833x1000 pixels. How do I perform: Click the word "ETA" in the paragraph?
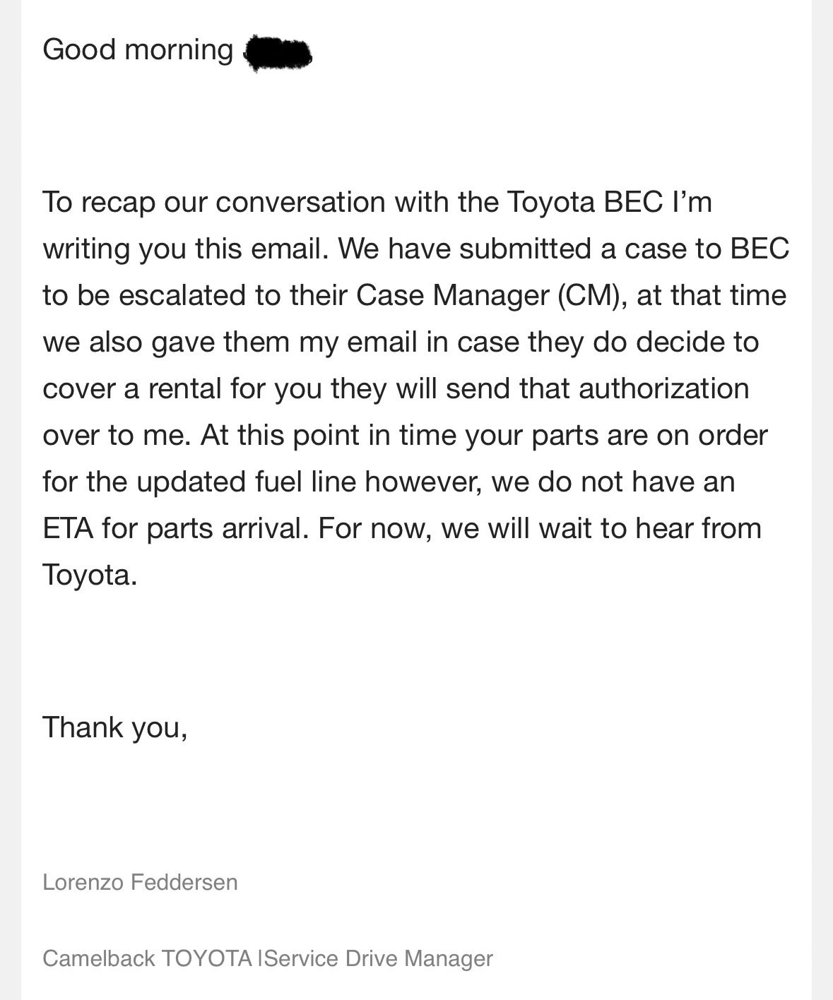tap(69, 528)
